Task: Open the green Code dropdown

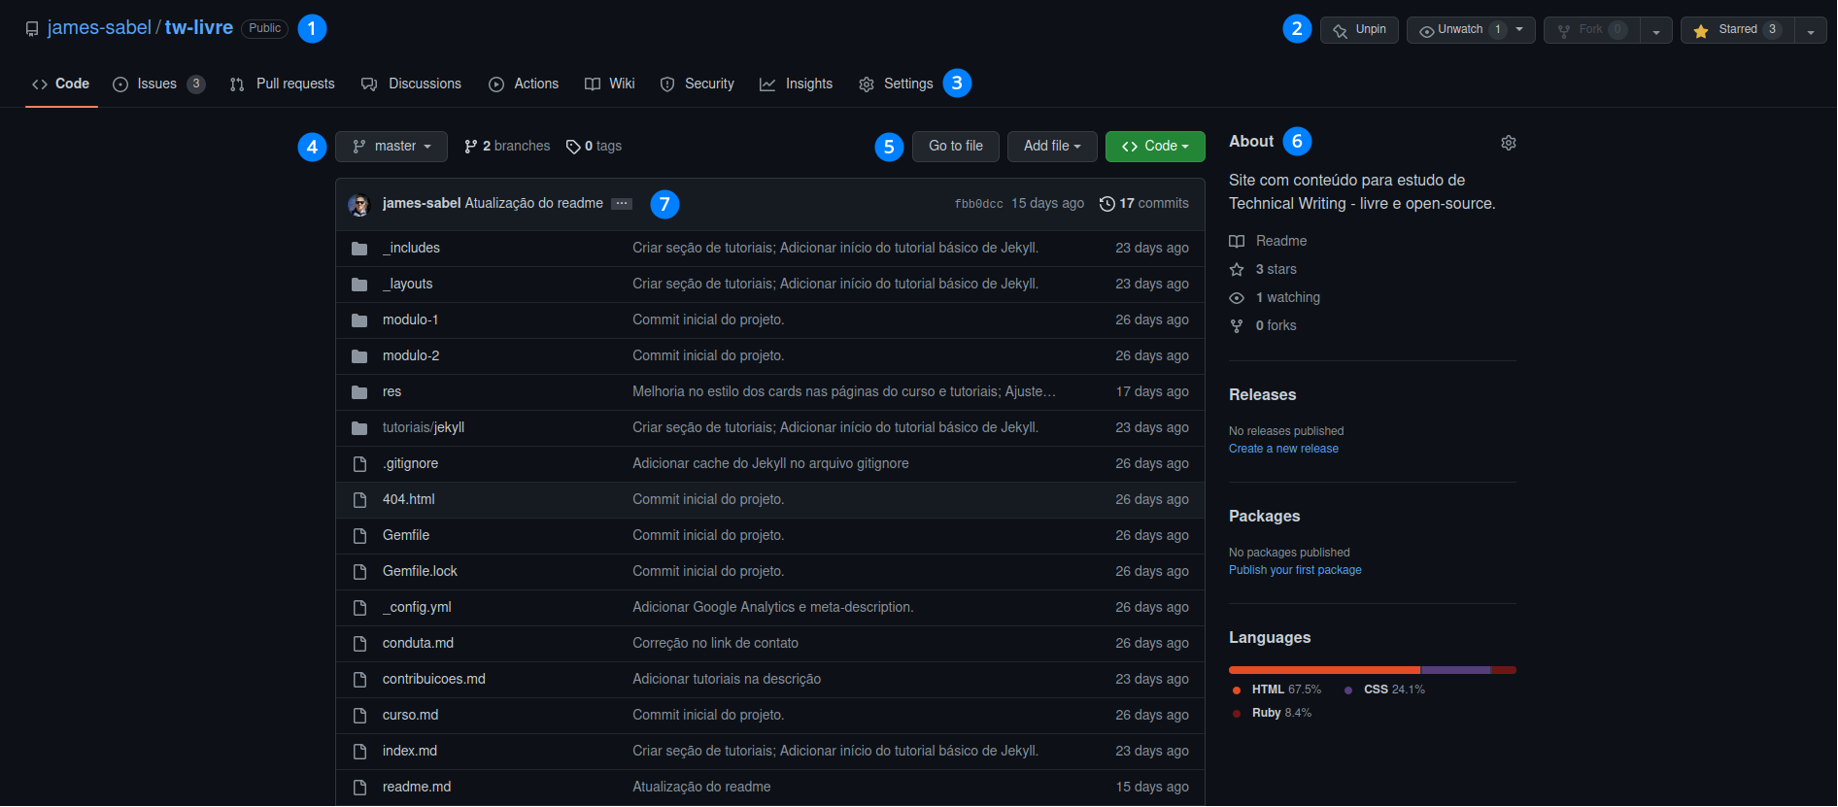Action: pyautogui.click(x=1155, y=147)
